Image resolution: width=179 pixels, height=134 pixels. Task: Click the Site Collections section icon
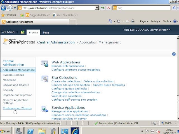pos(45,79)
